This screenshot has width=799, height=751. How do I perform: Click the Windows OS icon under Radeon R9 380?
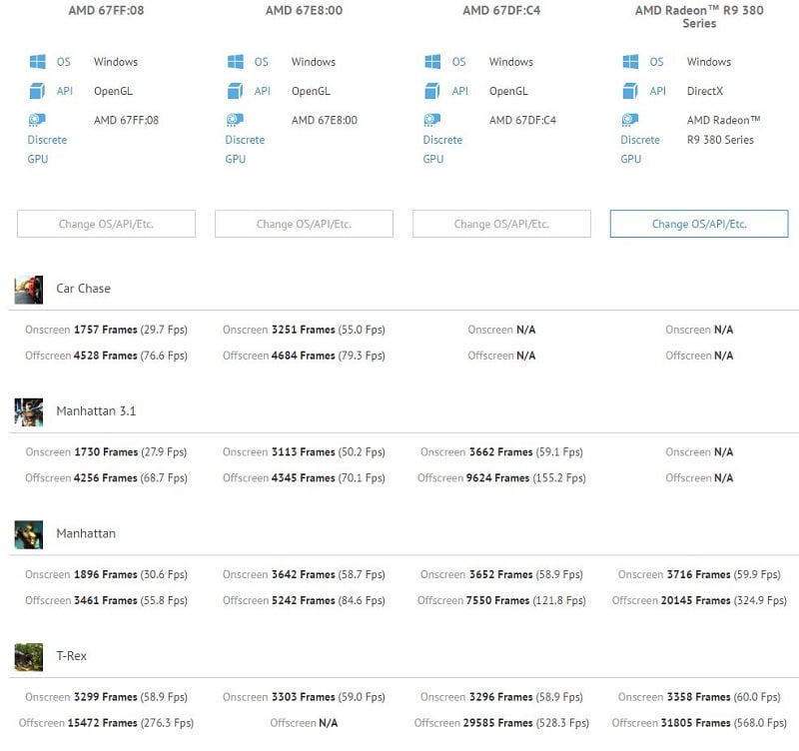coord(630,62)
